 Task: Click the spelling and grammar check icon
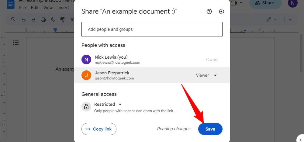tap(53, 19)
